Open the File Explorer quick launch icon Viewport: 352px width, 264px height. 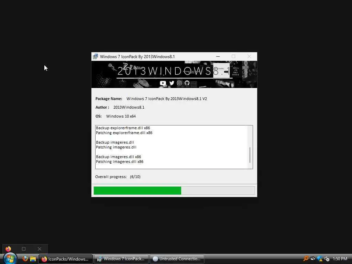click(33, 259)
